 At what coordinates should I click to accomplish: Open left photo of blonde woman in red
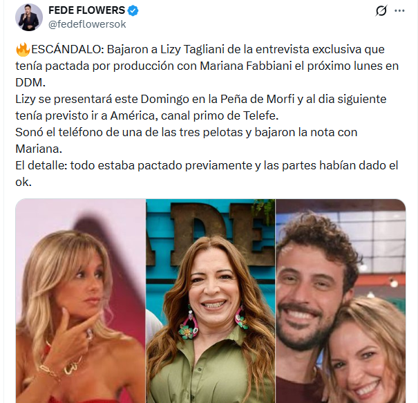[x=81, y=301]
